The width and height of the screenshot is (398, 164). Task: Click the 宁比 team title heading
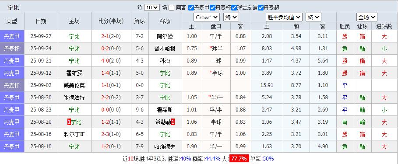point(13,7)
